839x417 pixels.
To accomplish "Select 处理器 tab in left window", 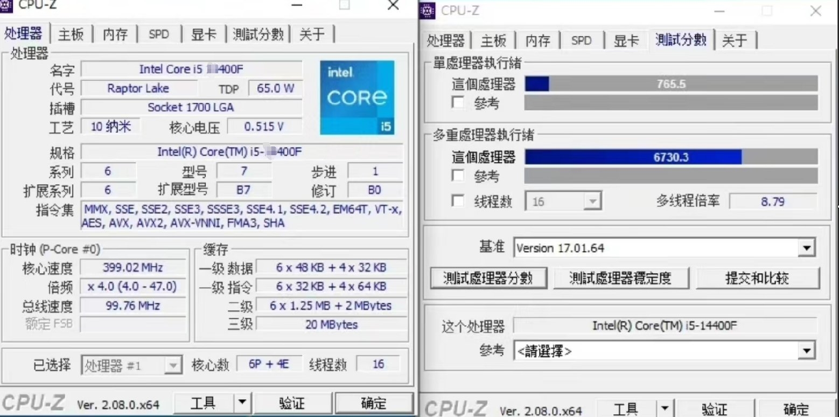I will 24,33.
